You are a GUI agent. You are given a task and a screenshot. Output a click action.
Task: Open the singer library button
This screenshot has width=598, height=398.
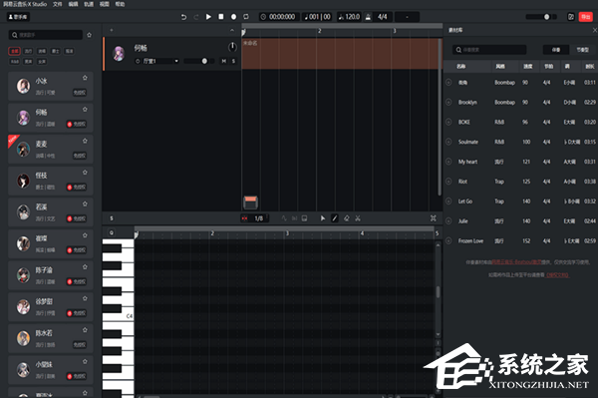[x=18, y=17]
